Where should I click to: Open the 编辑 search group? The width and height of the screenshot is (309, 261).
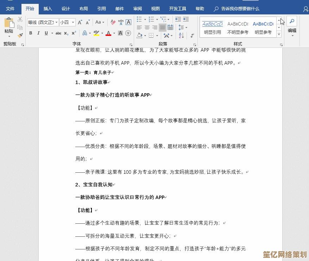click(292, 27)
